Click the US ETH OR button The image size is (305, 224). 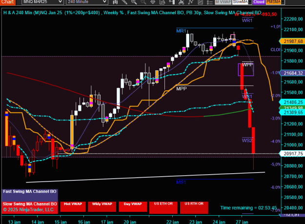[x=163, y=207]
